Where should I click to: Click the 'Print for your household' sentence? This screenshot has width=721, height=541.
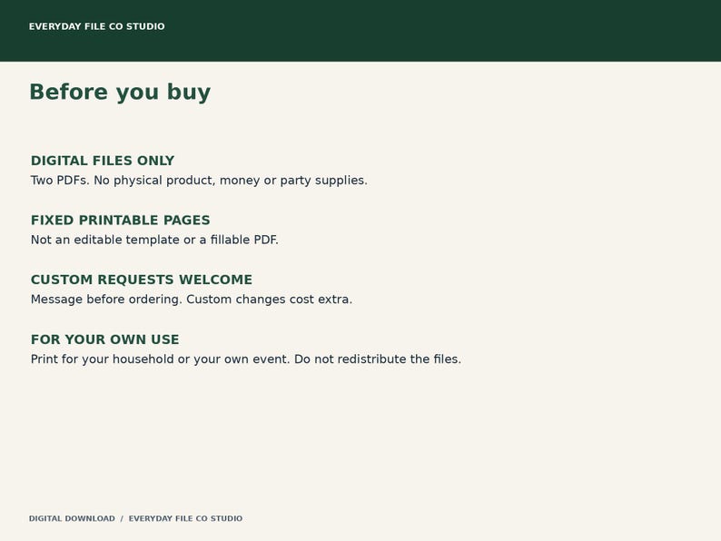pos(246,359)
